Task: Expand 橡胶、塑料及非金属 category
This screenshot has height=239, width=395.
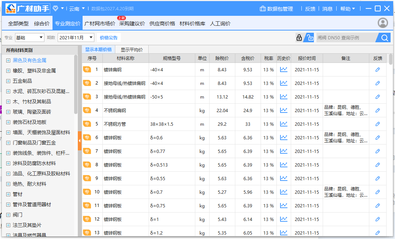Action: coord(8,71)
